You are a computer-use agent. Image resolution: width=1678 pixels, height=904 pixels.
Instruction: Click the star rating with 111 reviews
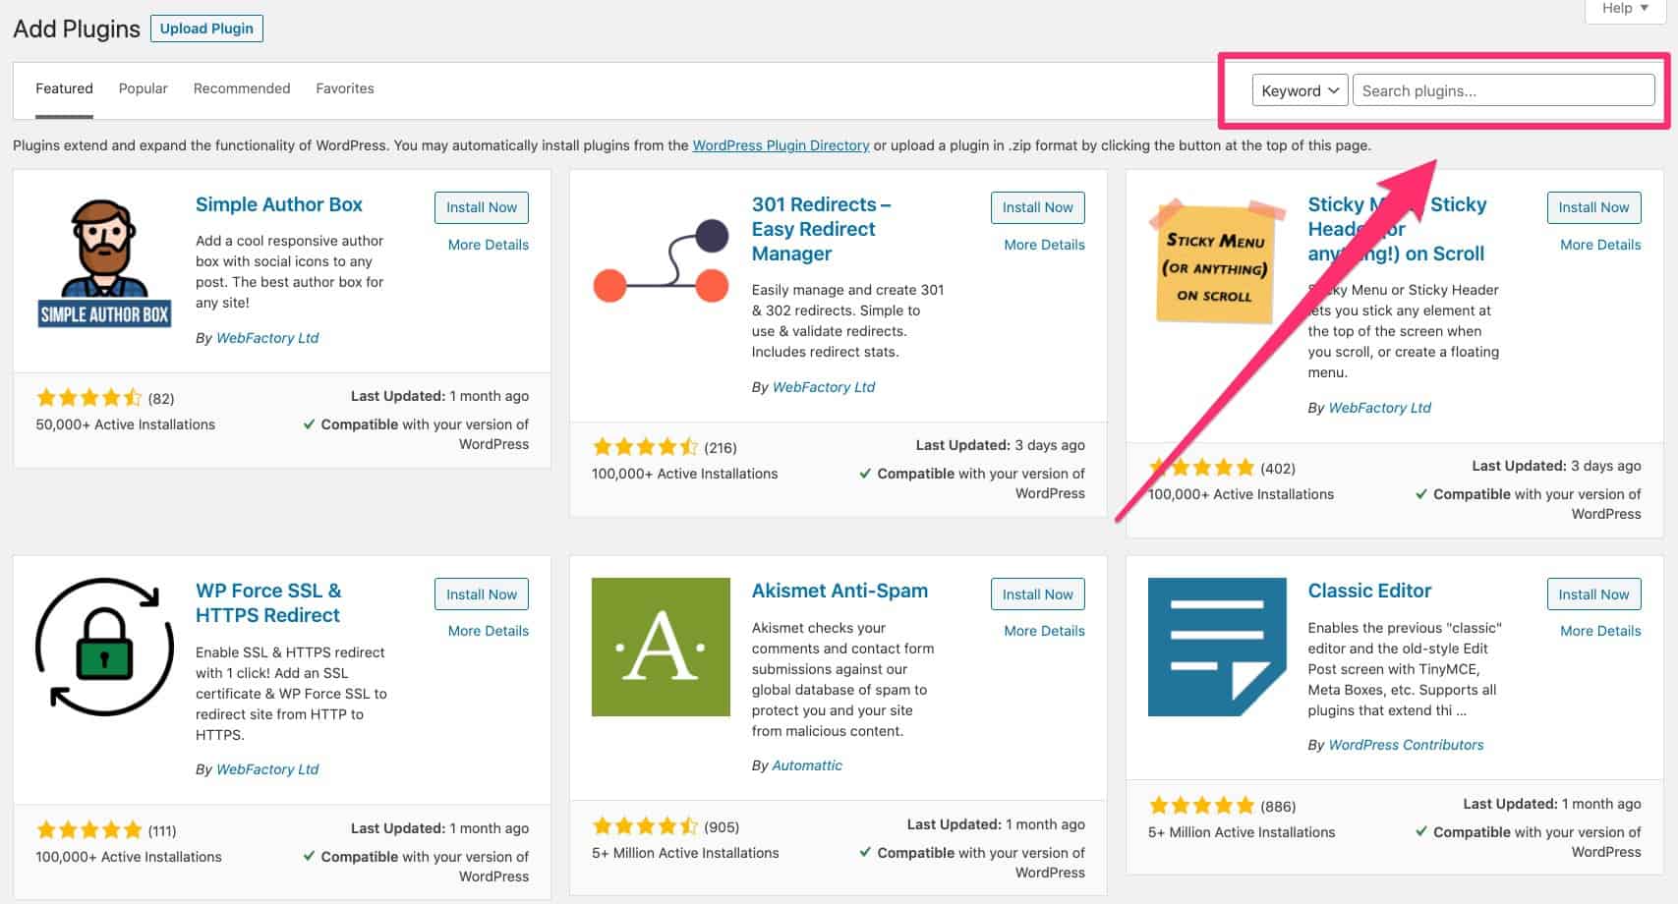[x=89, y=830]
